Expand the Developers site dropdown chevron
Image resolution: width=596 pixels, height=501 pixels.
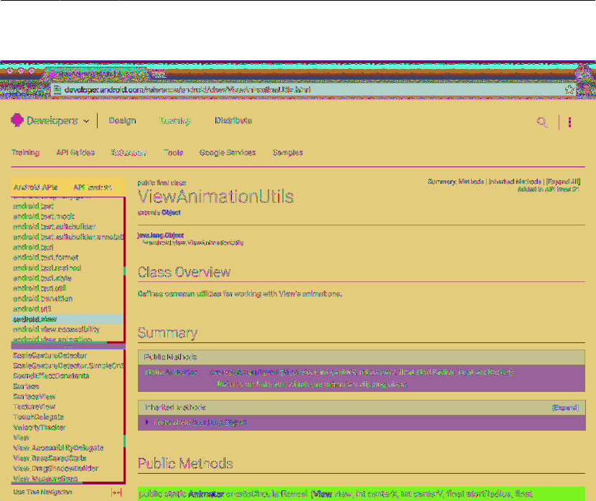coord(86,121)
